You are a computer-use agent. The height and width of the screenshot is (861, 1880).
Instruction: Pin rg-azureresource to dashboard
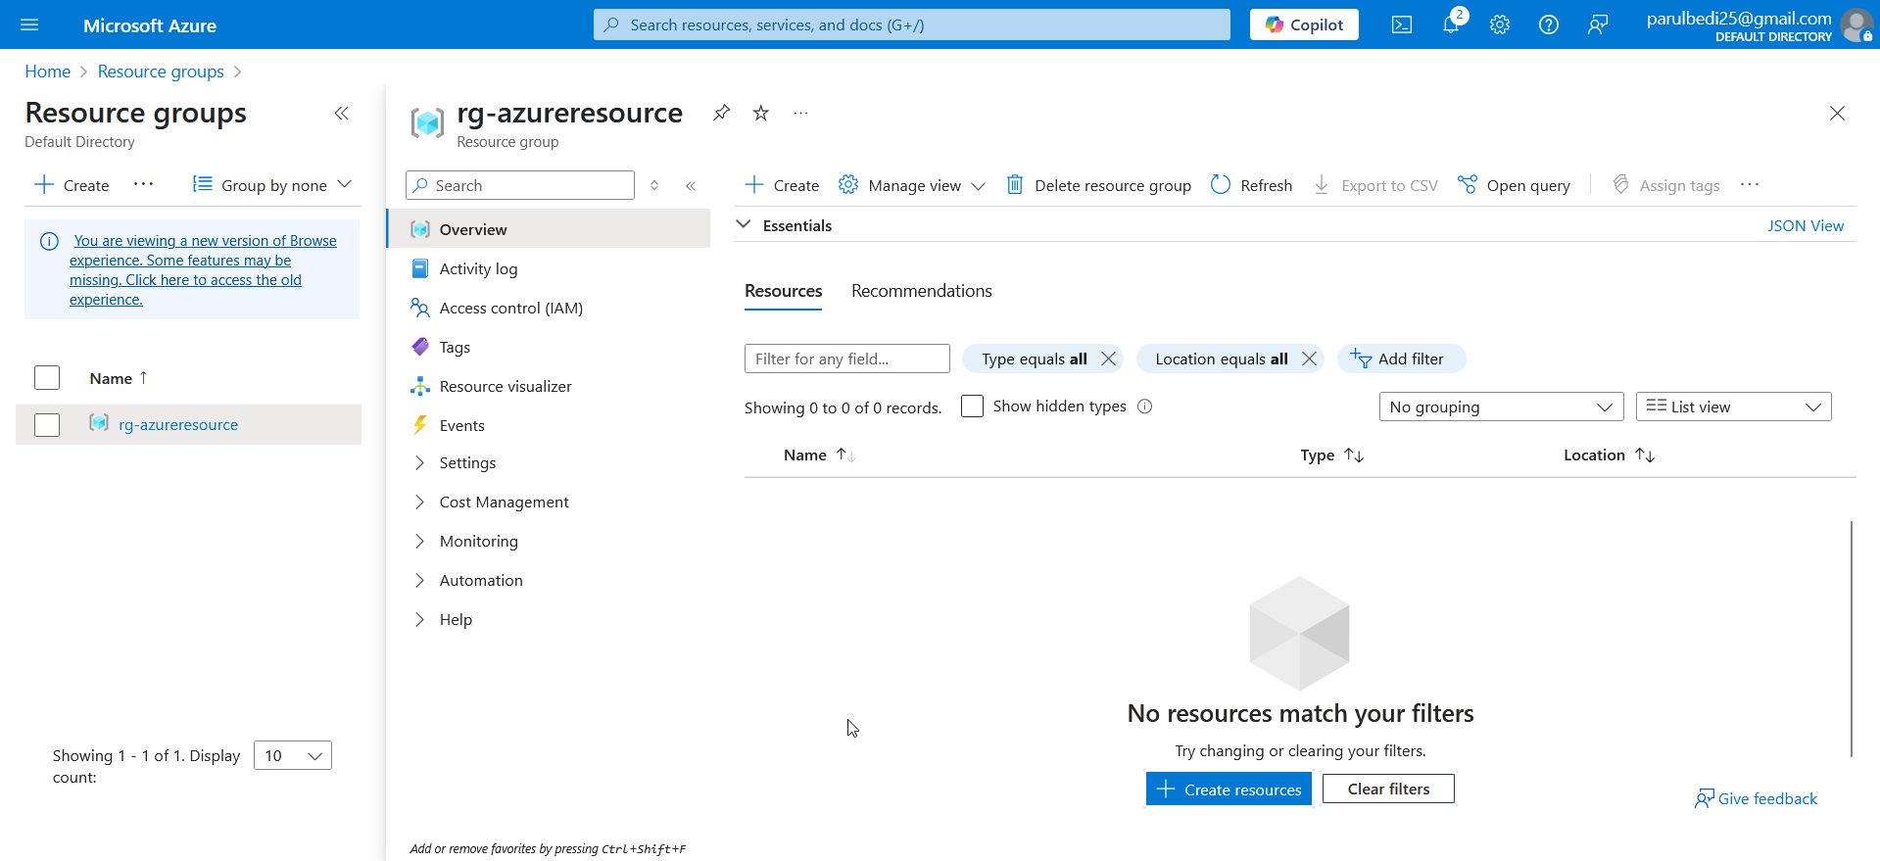[721, 113]
